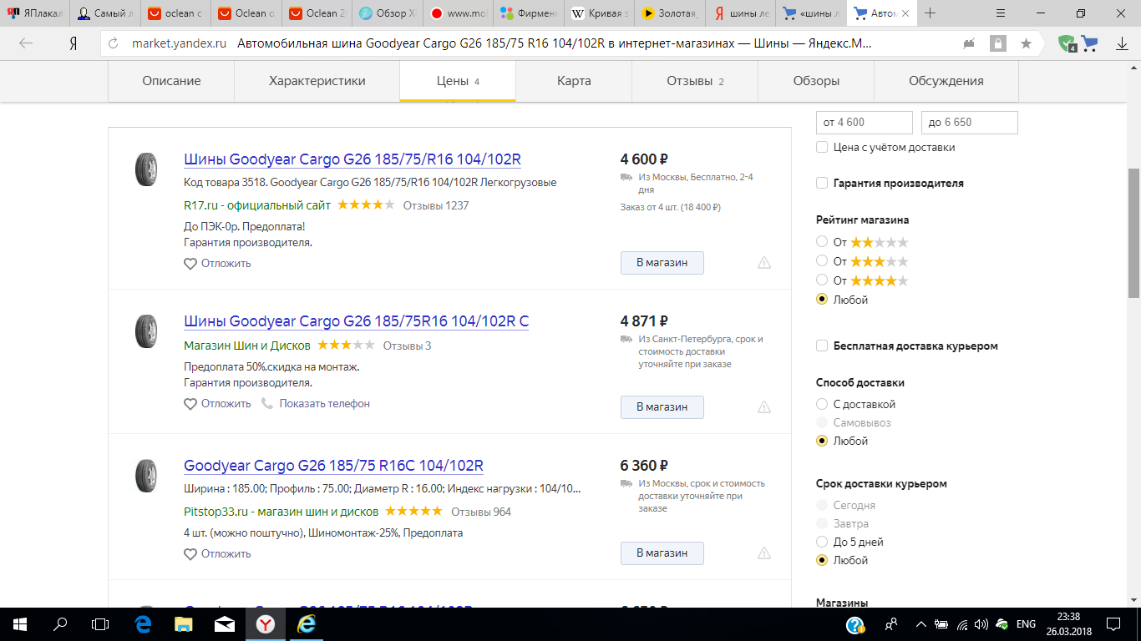Open Windows Action Center notifications
Viewport: 1141px width, 641px height.
tap(1114, 623)
